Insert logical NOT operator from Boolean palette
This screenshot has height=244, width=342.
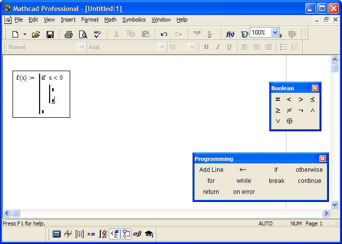301,110
